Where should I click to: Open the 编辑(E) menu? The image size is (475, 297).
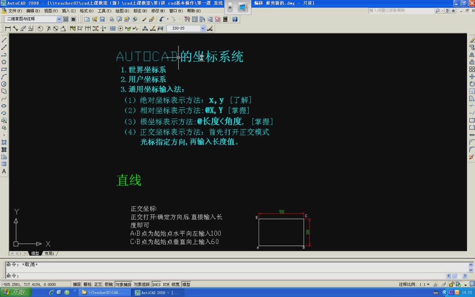point(33,11)
